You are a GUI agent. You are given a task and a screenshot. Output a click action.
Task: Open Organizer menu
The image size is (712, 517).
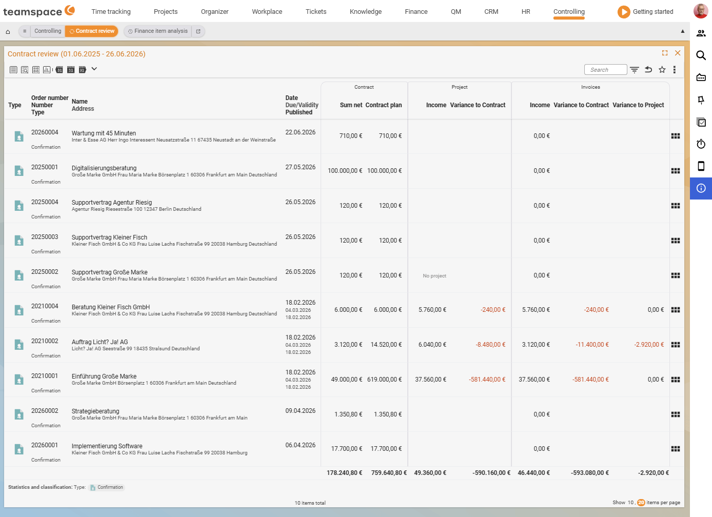click(215, 12)
